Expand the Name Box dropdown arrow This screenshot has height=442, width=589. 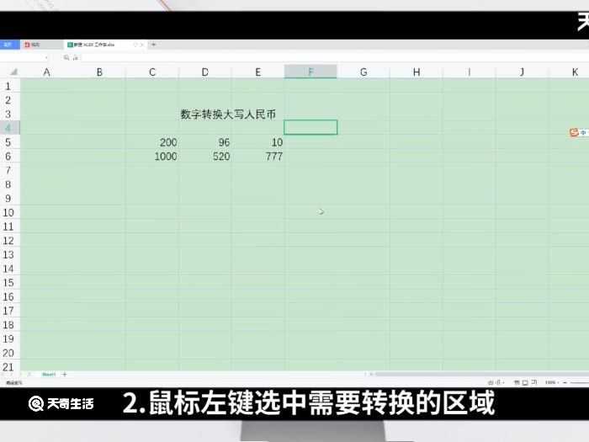pos(46,57)
